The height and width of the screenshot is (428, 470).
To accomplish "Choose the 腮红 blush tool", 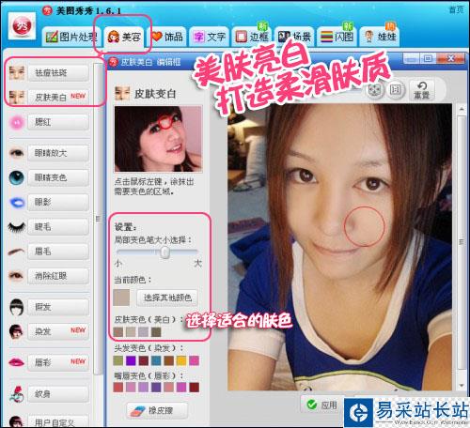I will coord(58,122).
